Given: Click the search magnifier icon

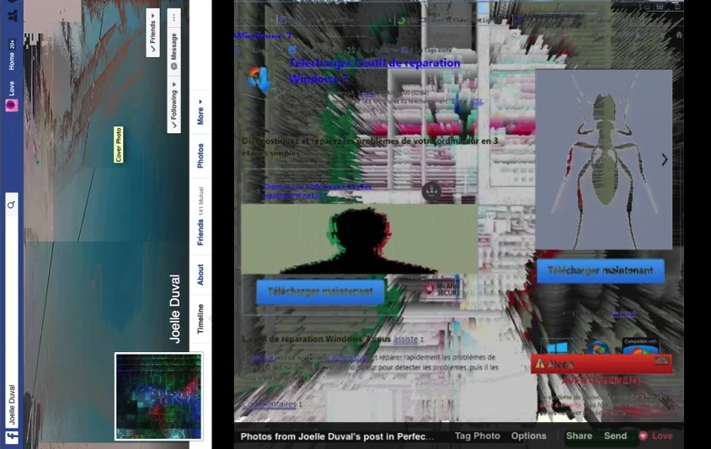Looking at the screenshot, I should click(x=11, y=205).
